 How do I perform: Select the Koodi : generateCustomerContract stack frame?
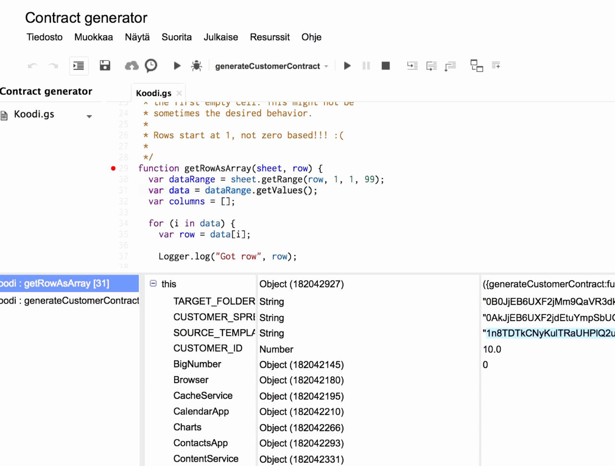tap(70, 300)
